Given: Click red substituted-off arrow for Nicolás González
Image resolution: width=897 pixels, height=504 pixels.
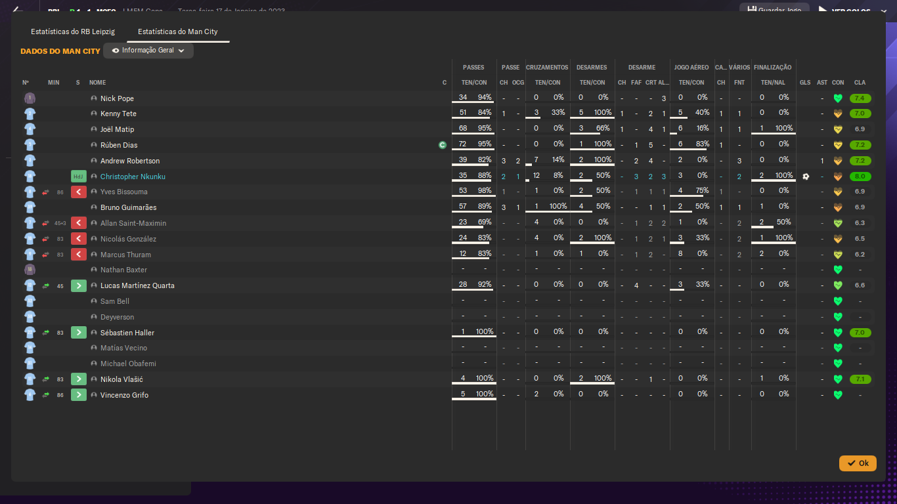Looking at the screenshot, I should coord(79,239).
